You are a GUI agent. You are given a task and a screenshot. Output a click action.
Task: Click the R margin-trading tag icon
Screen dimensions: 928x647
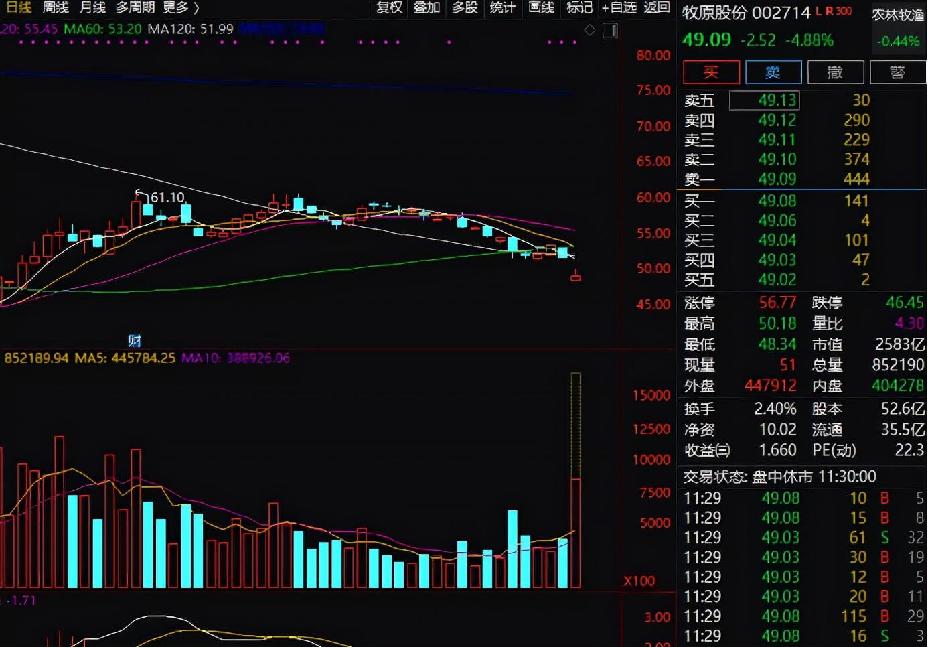point(829,11)
